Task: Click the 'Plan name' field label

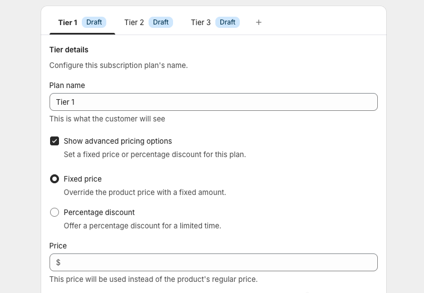Action: [67, 85]
